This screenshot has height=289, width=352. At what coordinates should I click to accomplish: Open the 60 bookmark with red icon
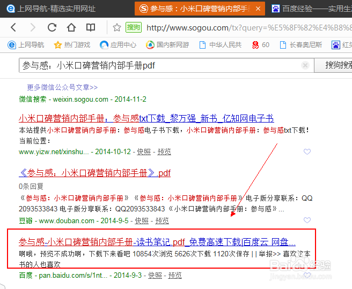260,45
